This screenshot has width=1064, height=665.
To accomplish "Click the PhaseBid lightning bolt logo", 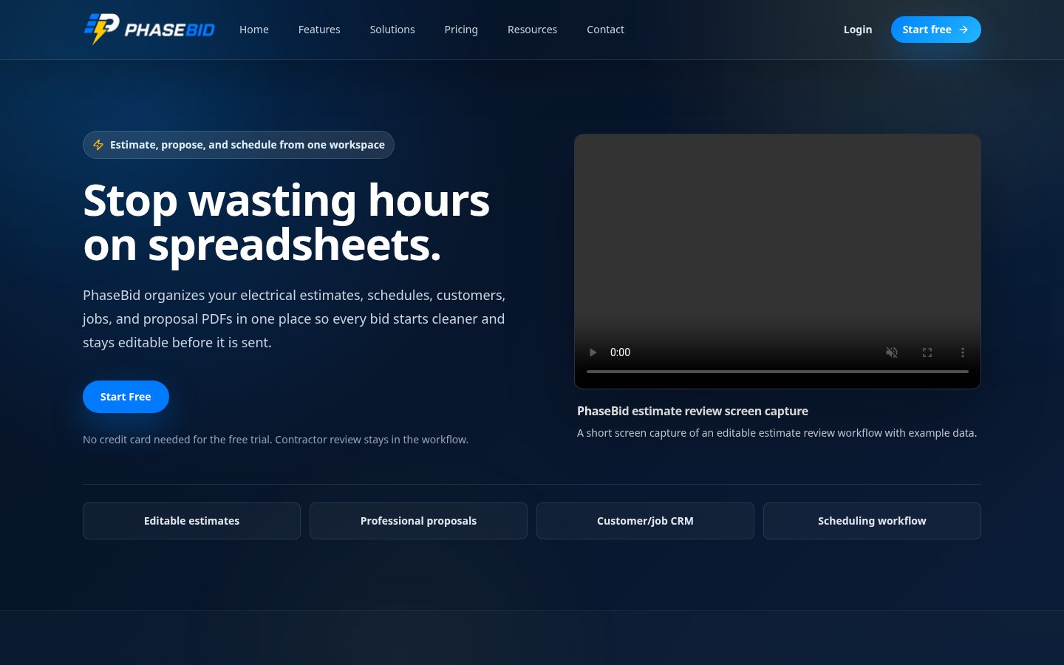I will tap(149, 30).
